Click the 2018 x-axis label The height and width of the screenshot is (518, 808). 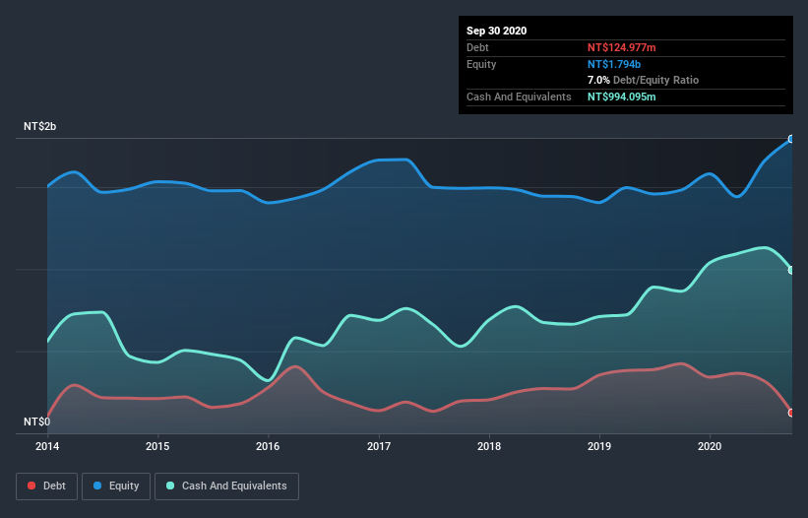tap(489, 446)
